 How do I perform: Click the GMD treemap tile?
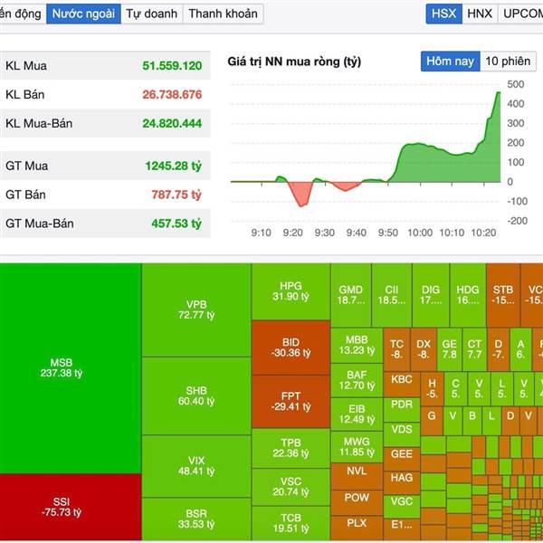point(351,295)
